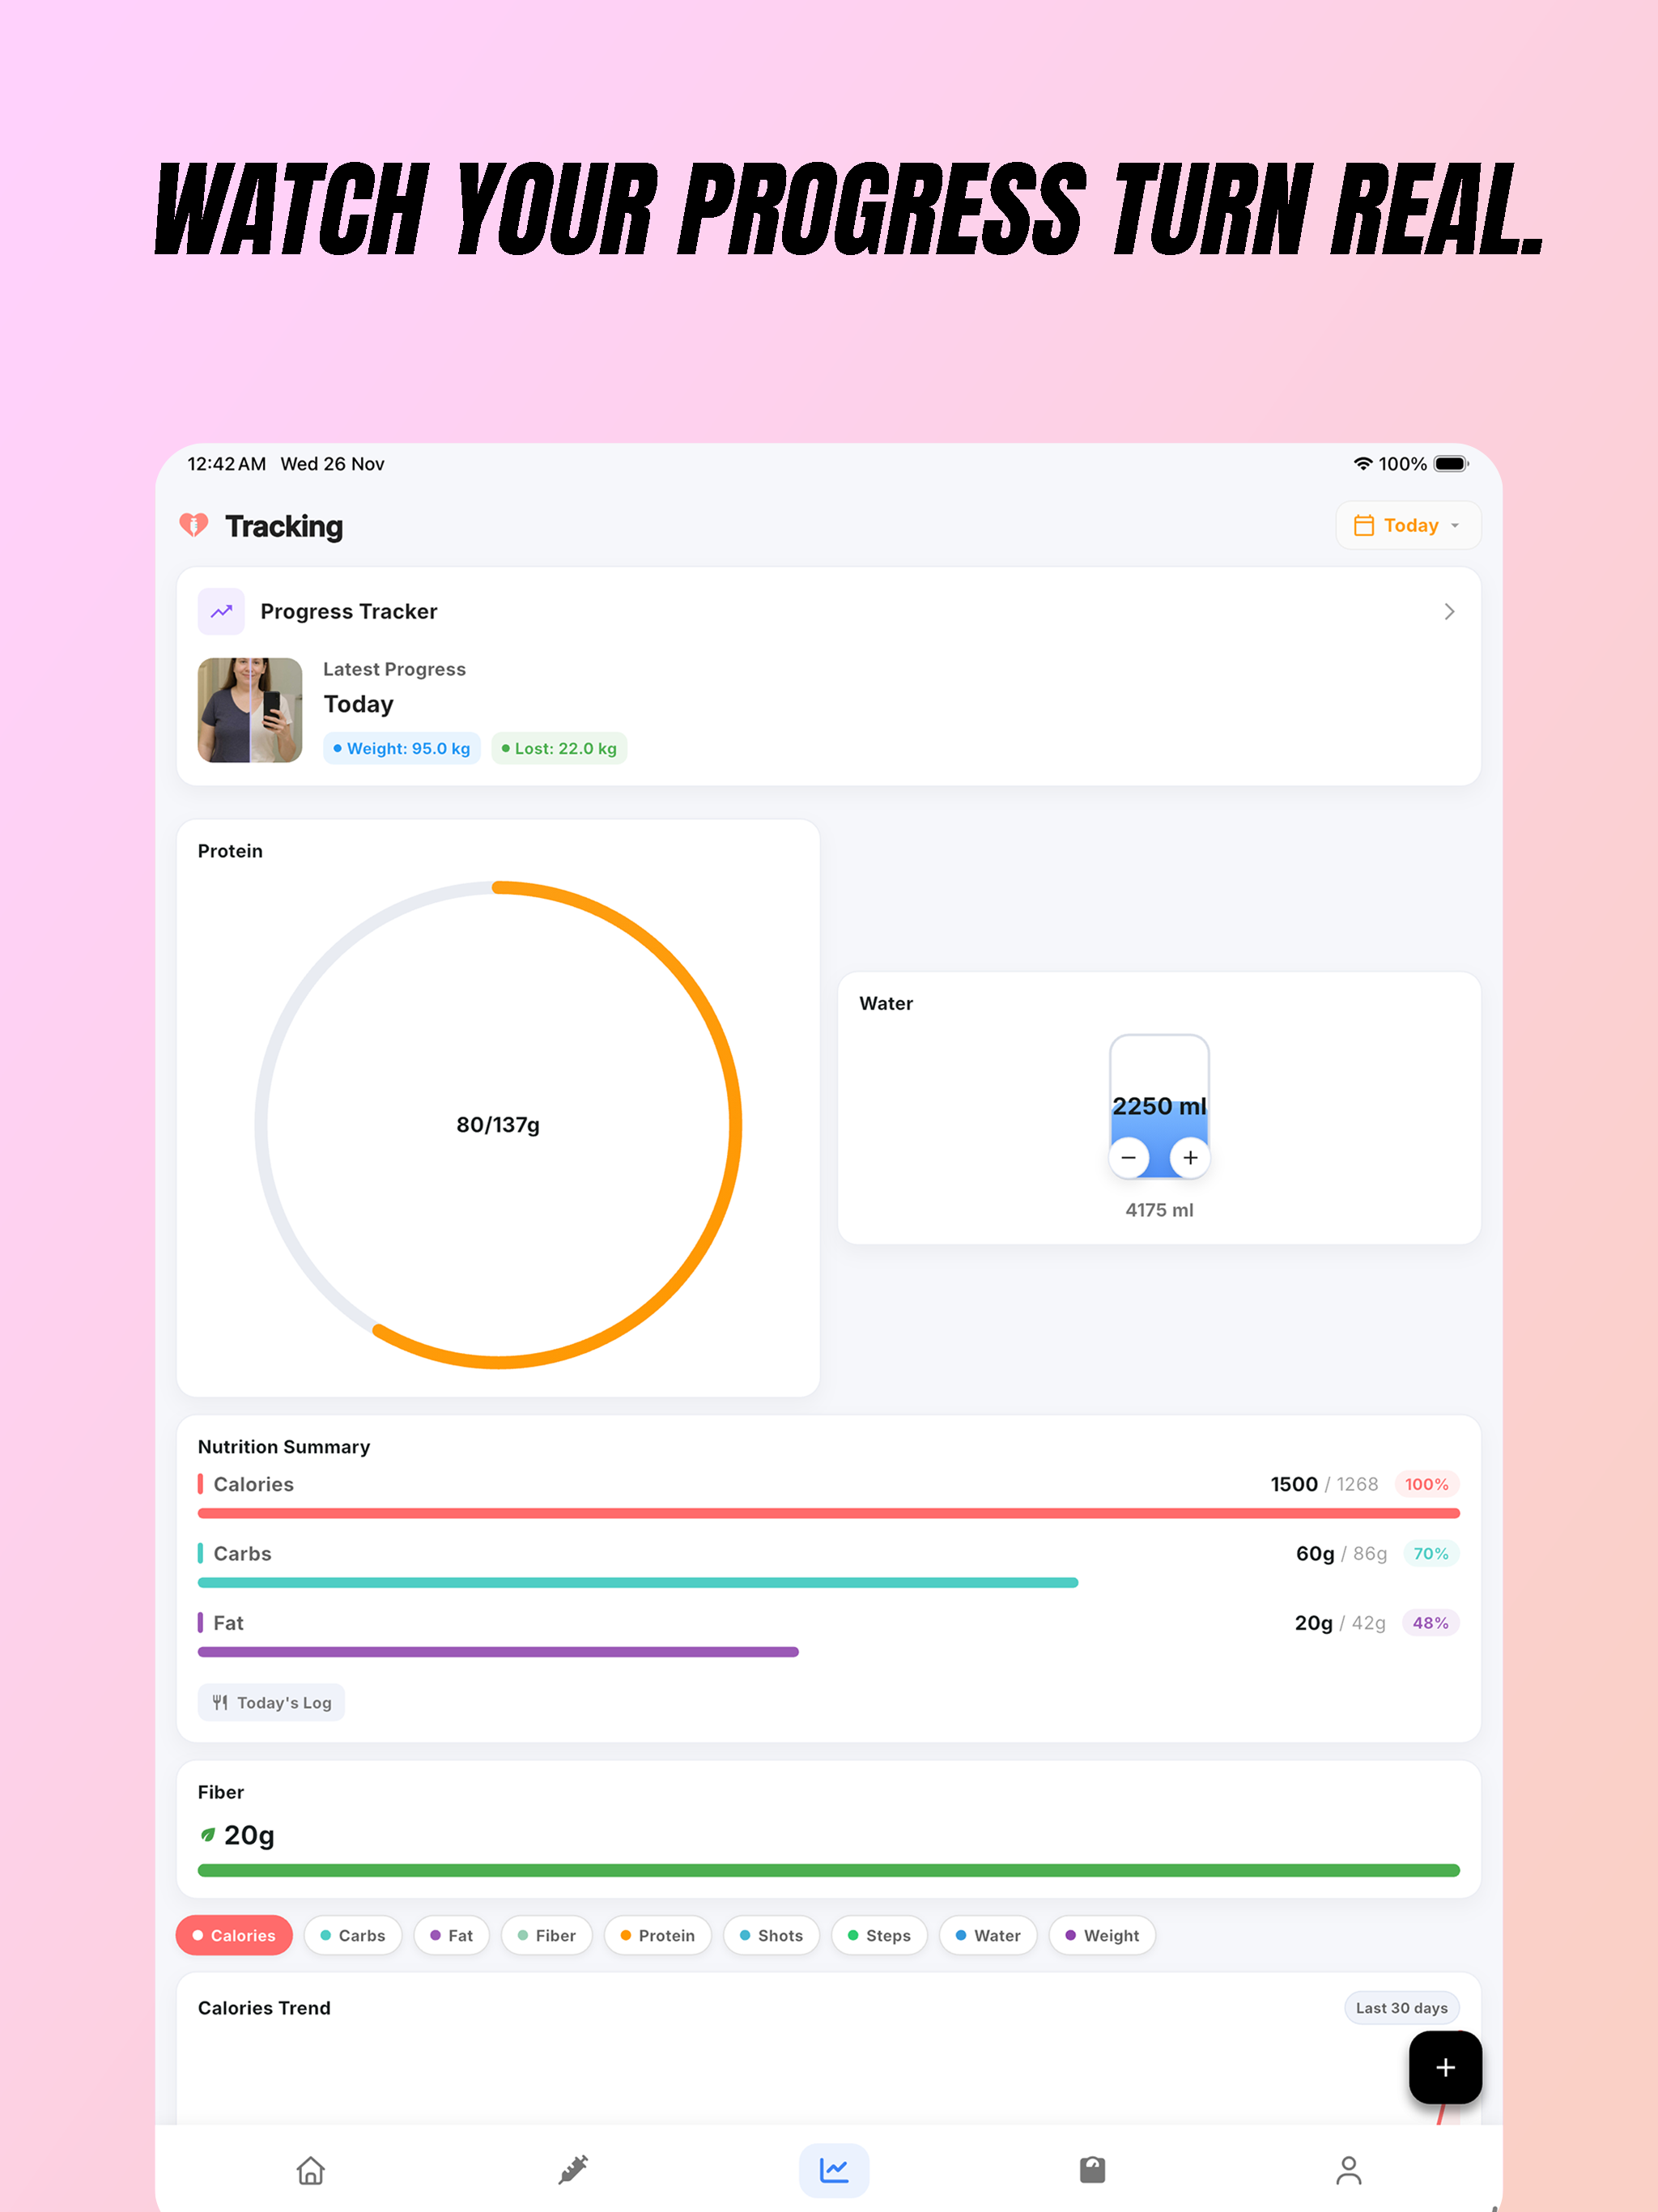This screenshot has width=1658, height=2212.
Task: Click the Lost: 22.0 kg badge
Action: tap(559, 748)
